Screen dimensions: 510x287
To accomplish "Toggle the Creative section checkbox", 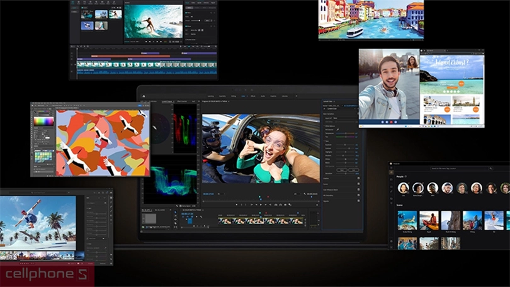I will [358, 178].
